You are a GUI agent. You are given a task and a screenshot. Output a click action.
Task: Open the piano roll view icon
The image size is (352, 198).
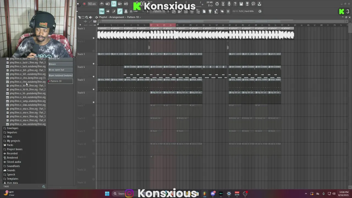pyautogui.click(x=180, y=11)
